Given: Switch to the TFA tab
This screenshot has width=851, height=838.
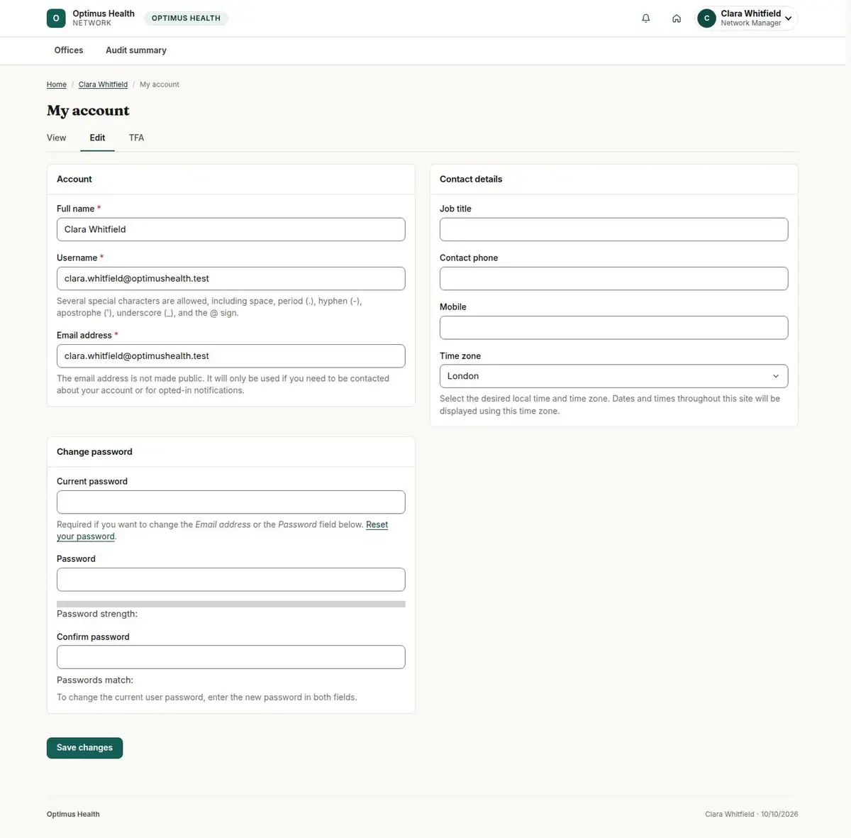Looking at the screenshot, I should click(x=136, y=138).
